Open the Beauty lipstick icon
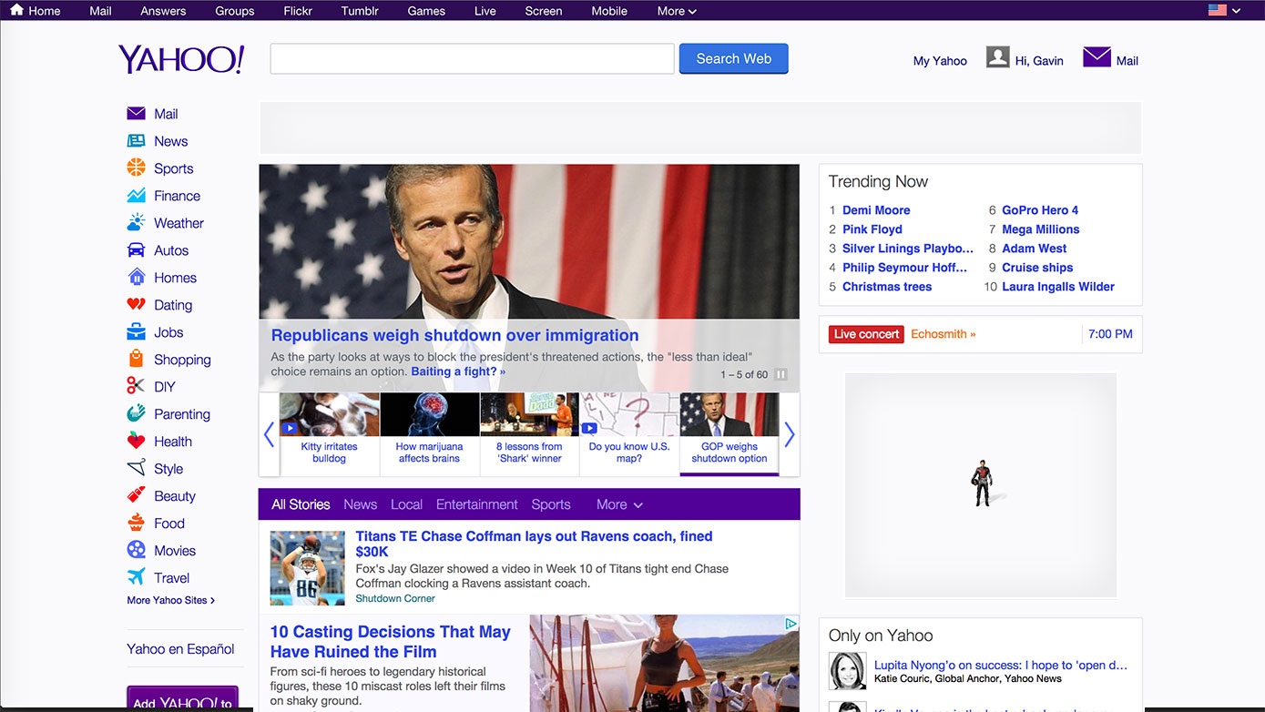Image resolution: width=1265 pixels, height=712 pixels. (136, 495)
